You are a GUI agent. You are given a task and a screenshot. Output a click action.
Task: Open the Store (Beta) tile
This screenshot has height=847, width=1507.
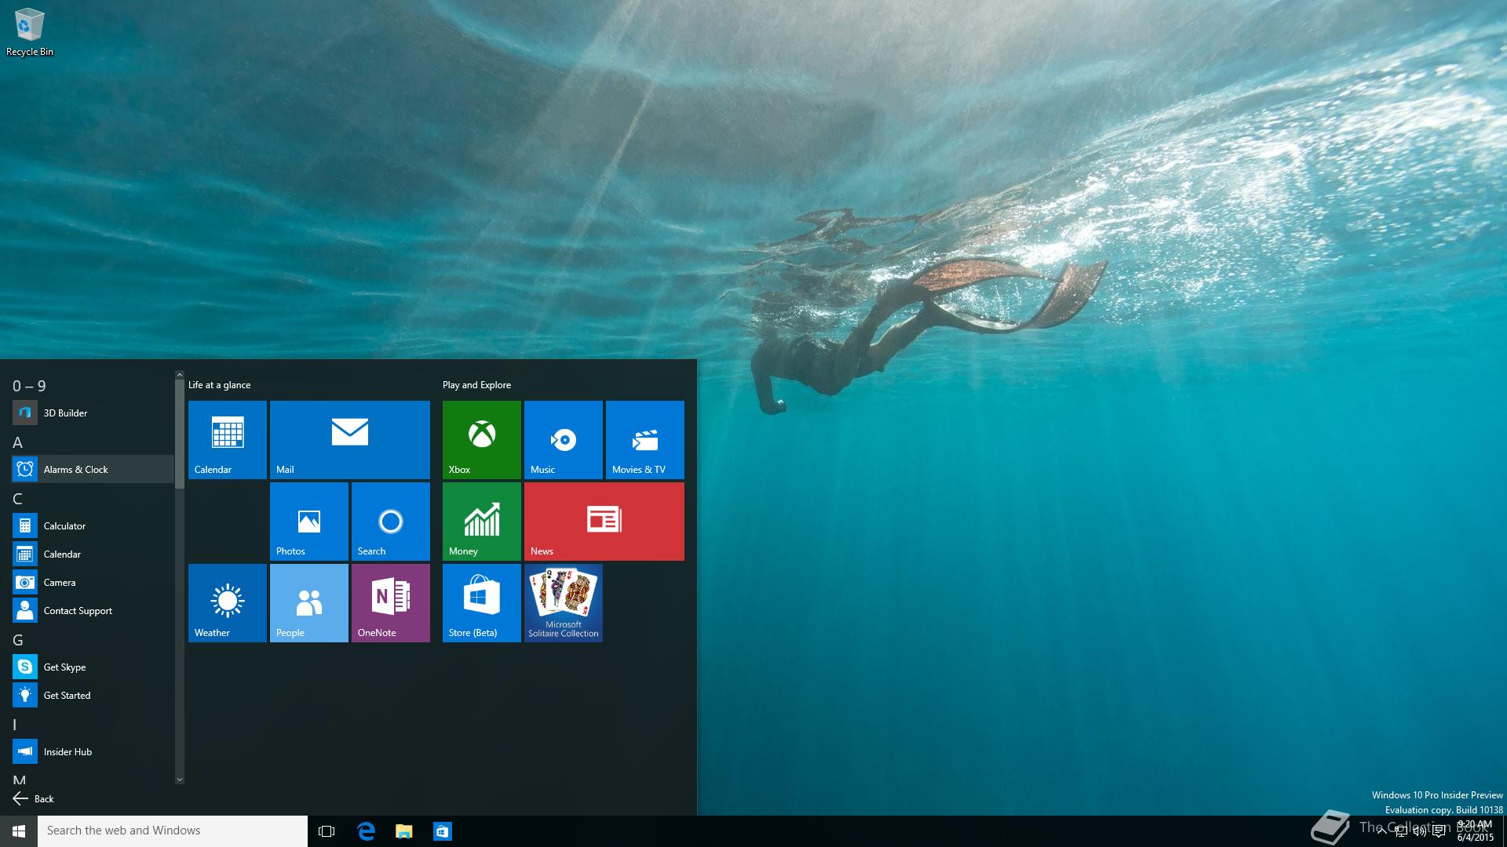[x=482, y=603]
